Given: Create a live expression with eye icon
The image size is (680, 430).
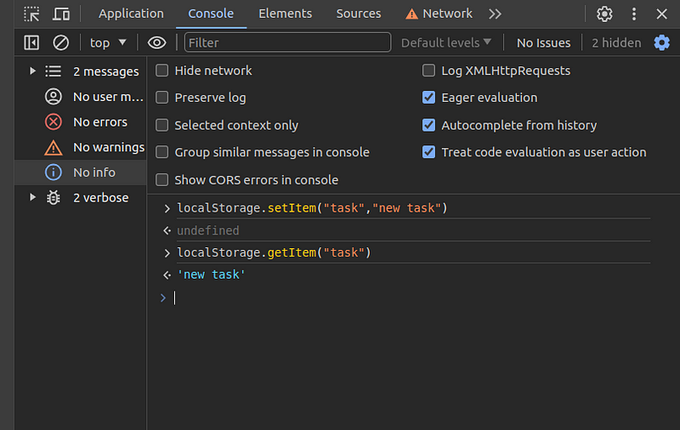Looking at the screenshot, I should click(x=156, y=42).
